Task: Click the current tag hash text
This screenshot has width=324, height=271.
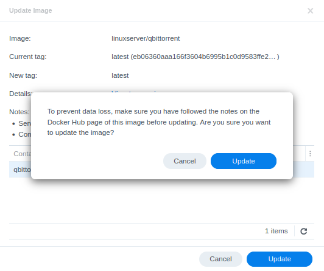Action: click(x=195, y=57)
